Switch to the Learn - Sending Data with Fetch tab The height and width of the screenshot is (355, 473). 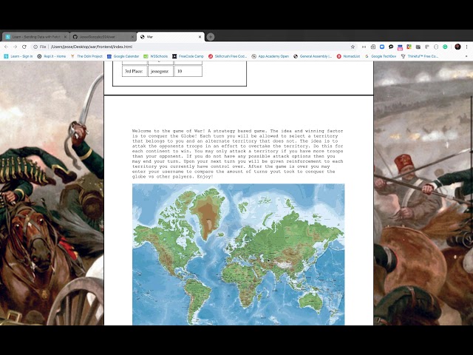(x=36, y=37)
